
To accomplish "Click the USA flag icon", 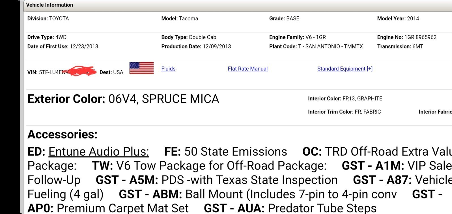I will click(x=141, y=68).
